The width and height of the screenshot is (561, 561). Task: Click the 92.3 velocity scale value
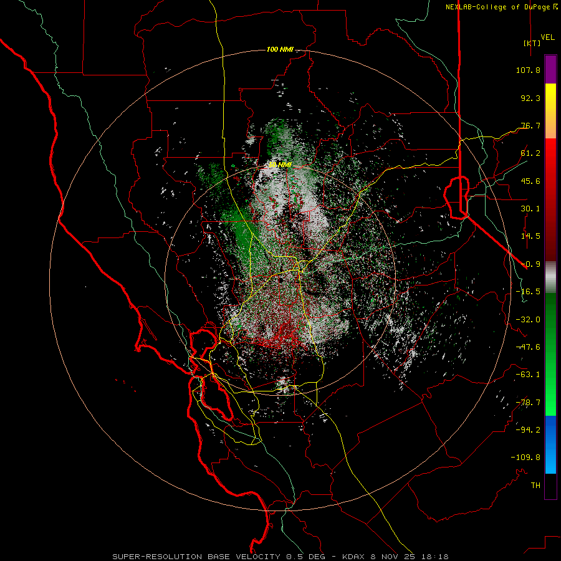pos(530,98)
